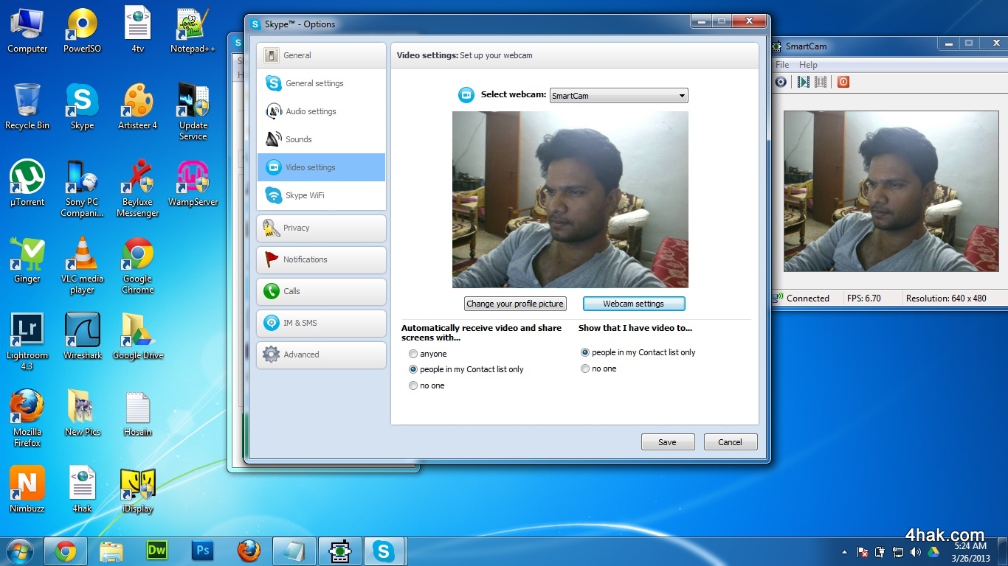
Task: Select the iDisplay desktop icon
Action: (138, 489)
